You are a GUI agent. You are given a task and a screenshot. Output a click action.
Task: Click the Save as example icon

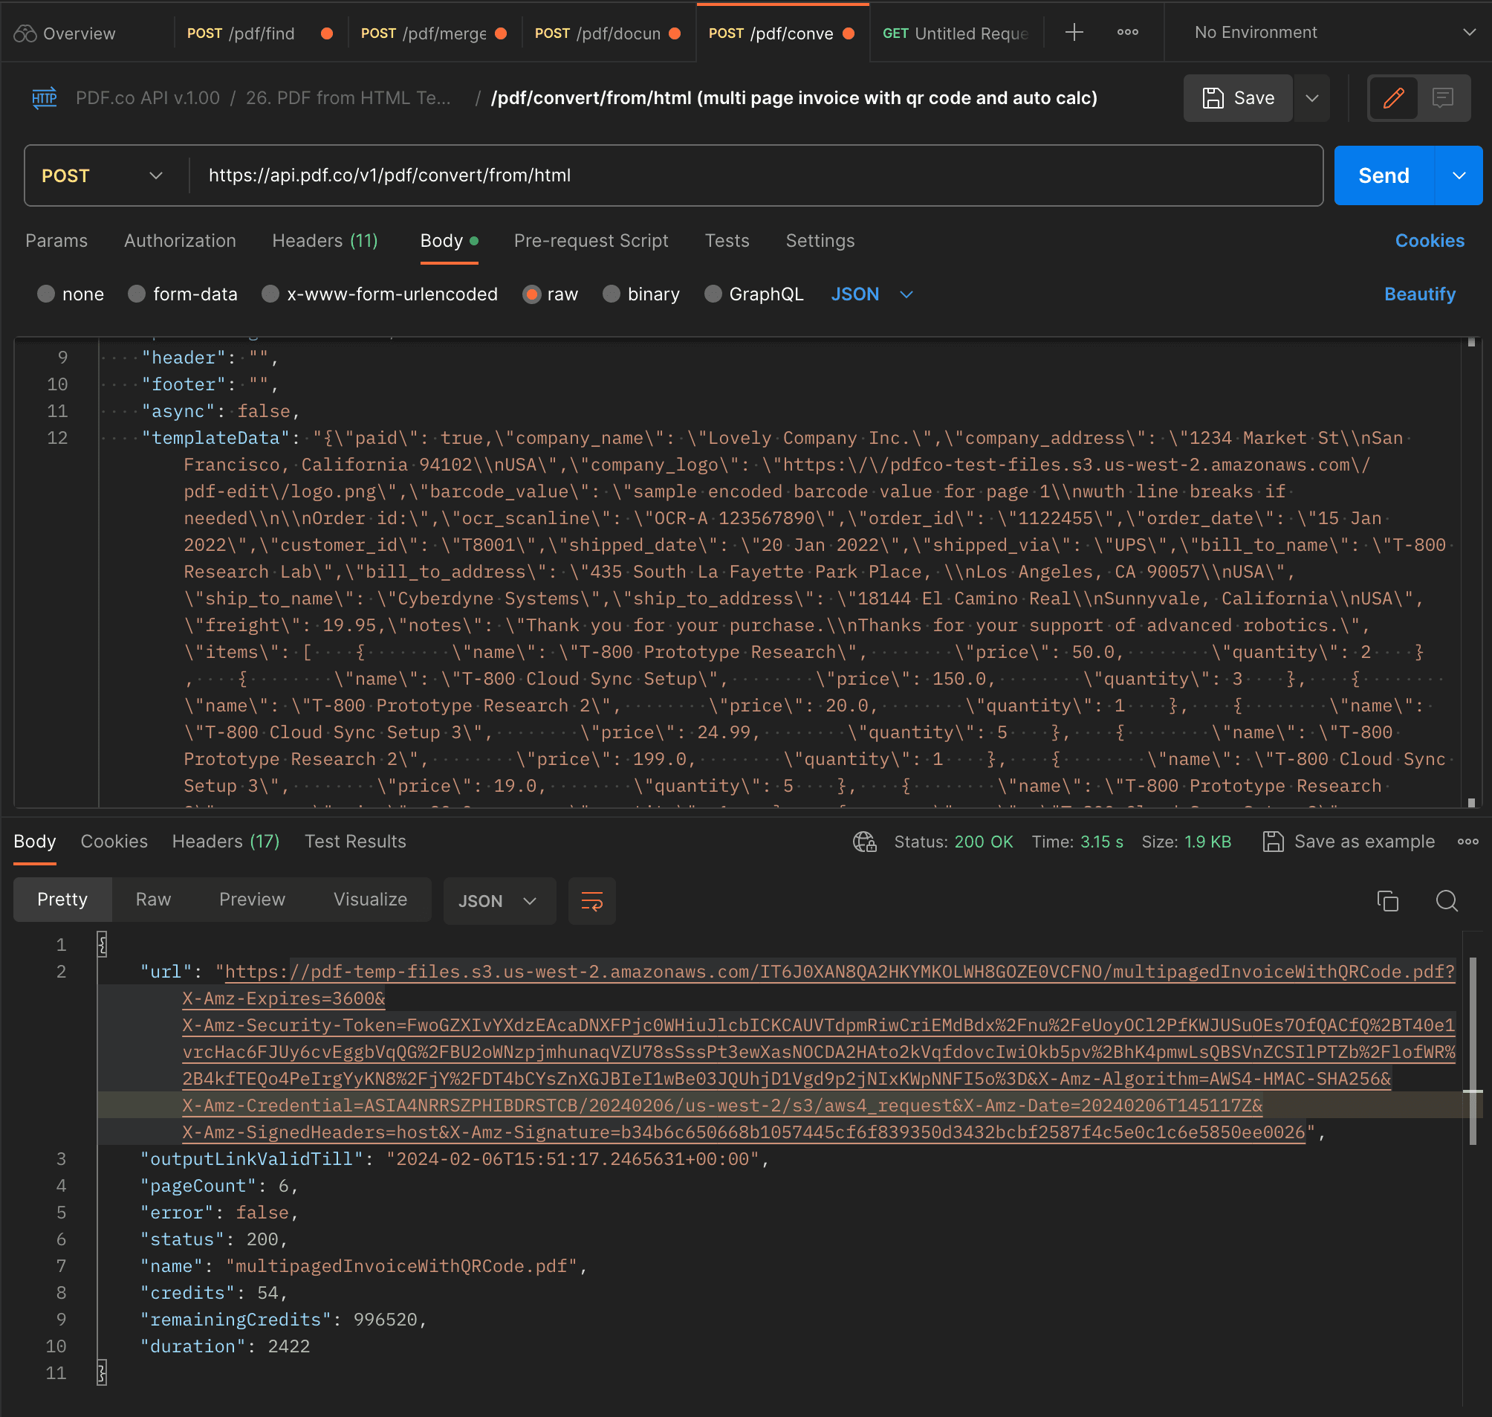tap(1273, 842)
